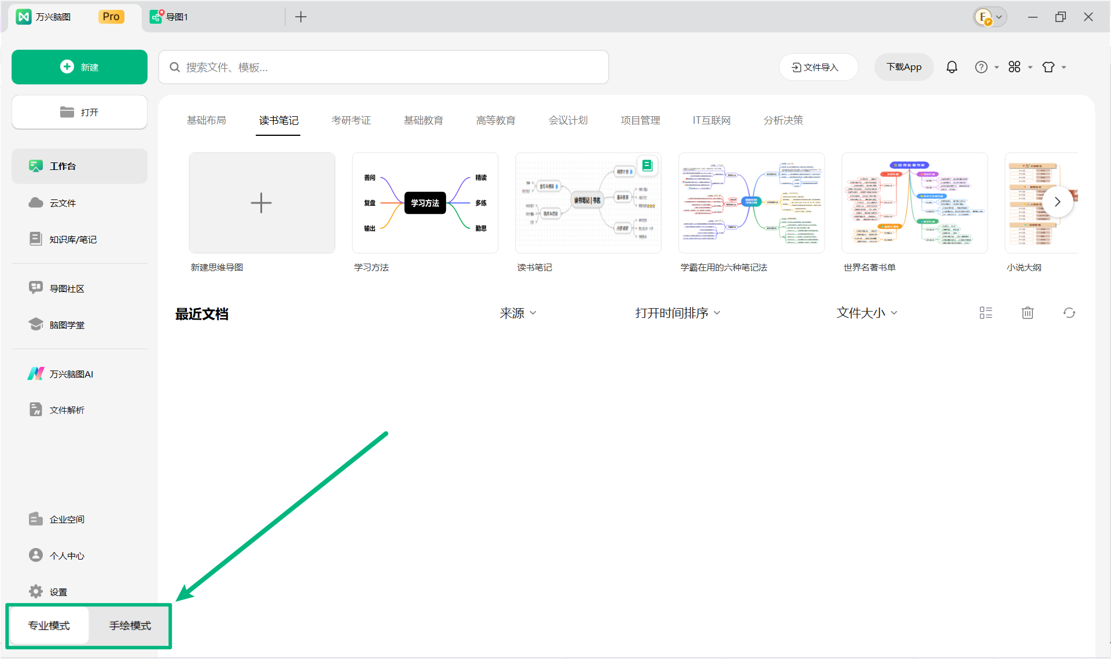Screen dimensions: 1111x659
Task: Go to 导图社区
Action: click(x=79, y=288)
